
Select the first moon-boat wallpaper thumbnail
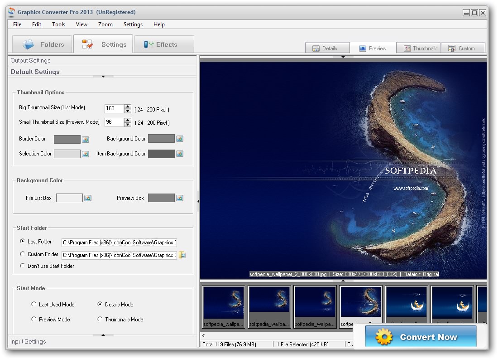coord(407,304)
